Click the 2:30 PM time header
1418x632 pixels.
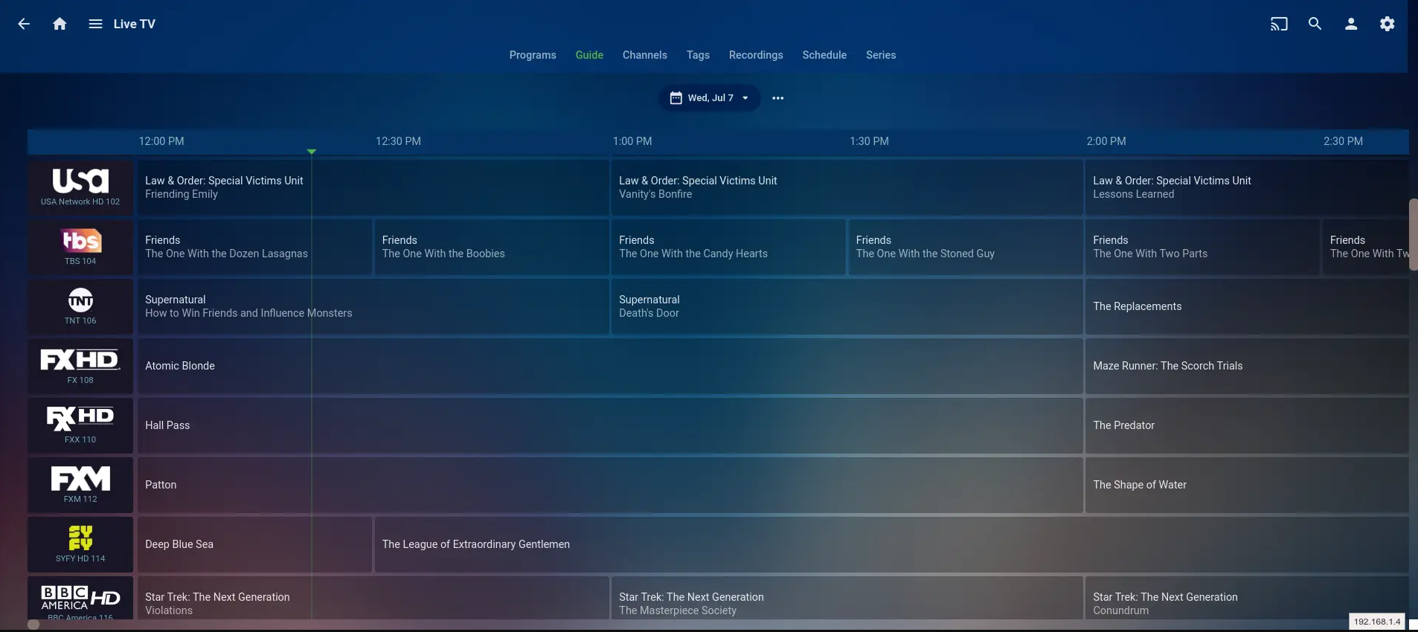click(x=1343, y=141)
